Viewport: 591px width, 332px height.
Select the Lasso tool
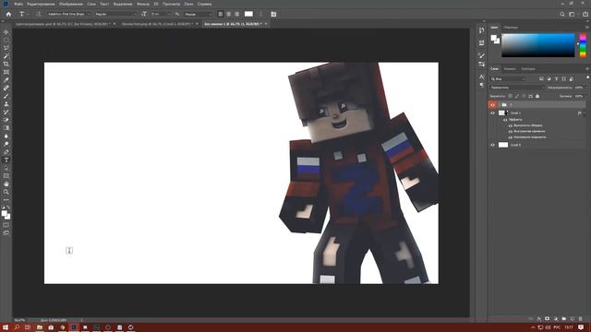click(x=6, y=48)
